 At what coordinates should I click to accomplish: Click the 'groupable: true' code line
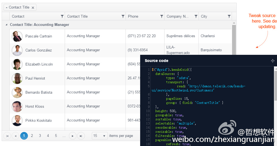169,115
